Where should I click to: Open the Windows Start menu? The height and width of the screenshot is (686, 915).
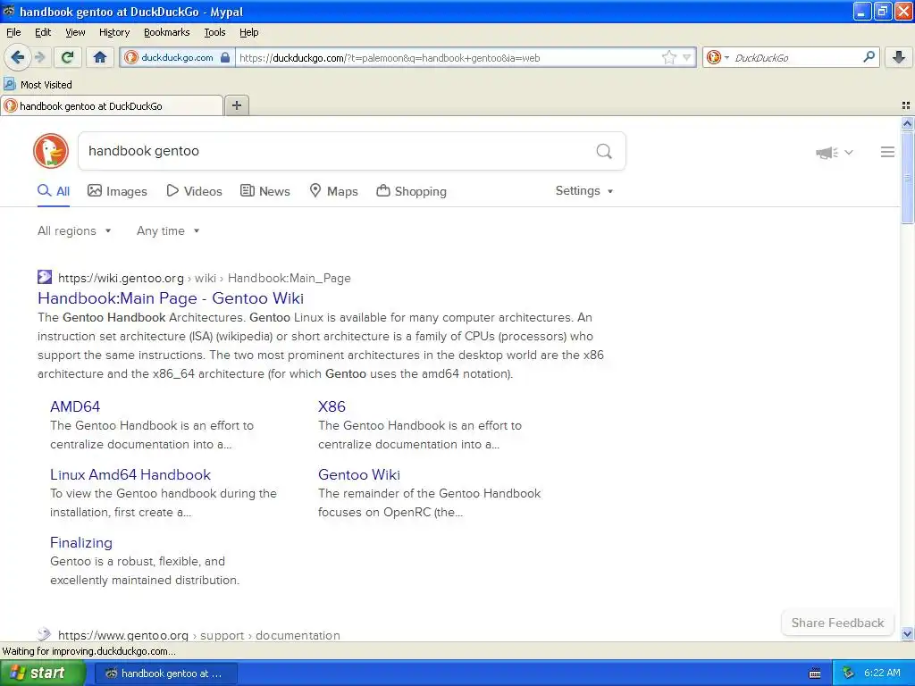pyautogui.click(x=42, y=673)
